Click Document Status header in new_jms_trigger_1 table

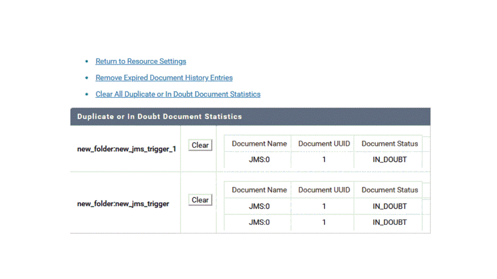tap(390, 144)
